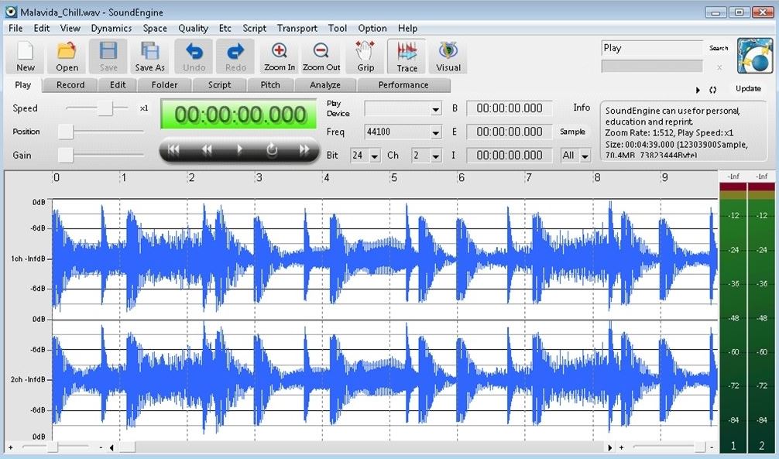Switch to the Performance tab
This screenshot has width=779, height=459.
click(x=403, y=85)
